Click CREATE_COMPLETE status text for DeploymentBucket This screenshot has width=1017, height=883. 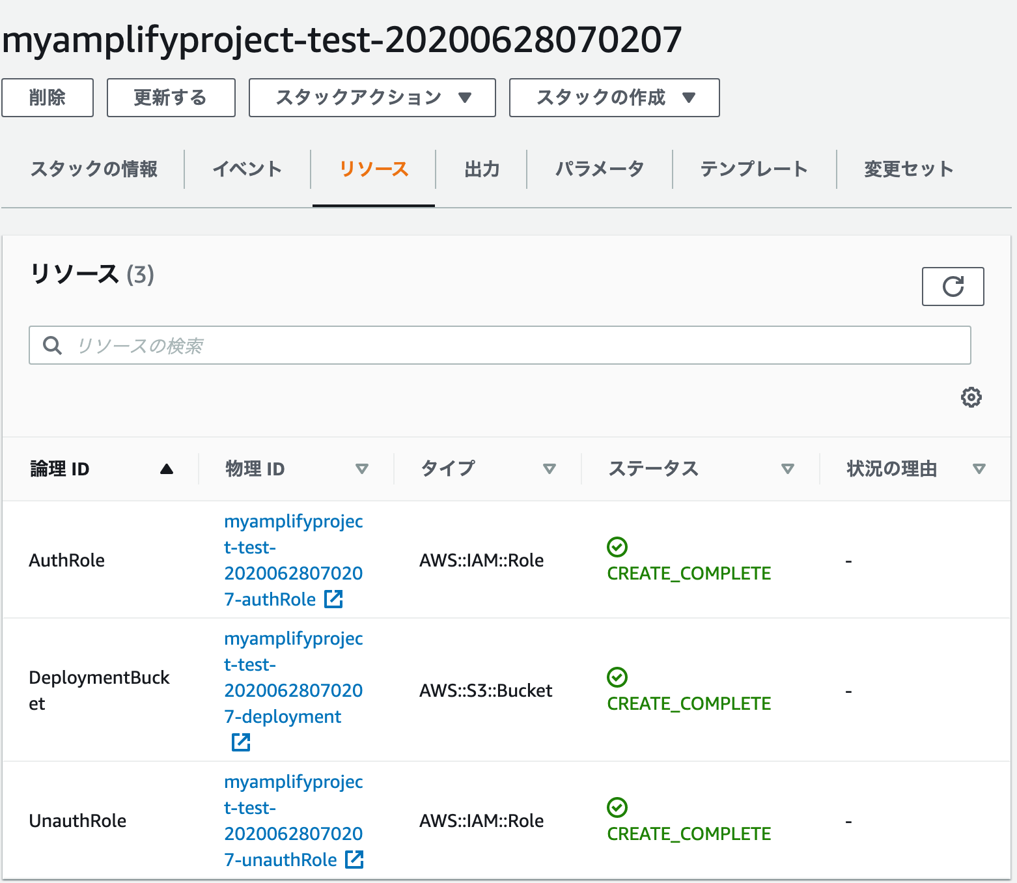pos(689,703)
